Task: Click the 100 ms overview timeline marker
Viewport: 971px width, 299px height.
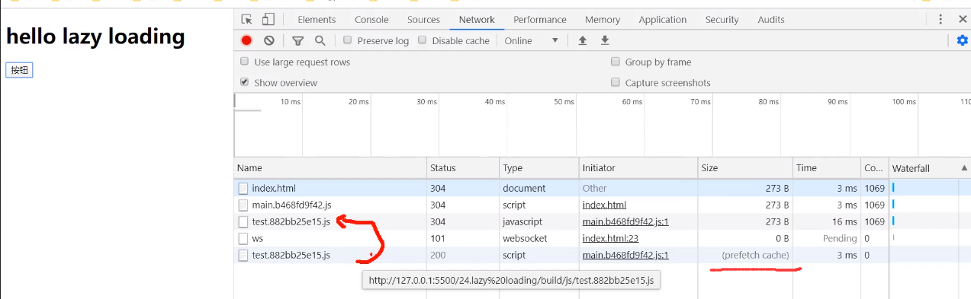Action: coord(904,101)
